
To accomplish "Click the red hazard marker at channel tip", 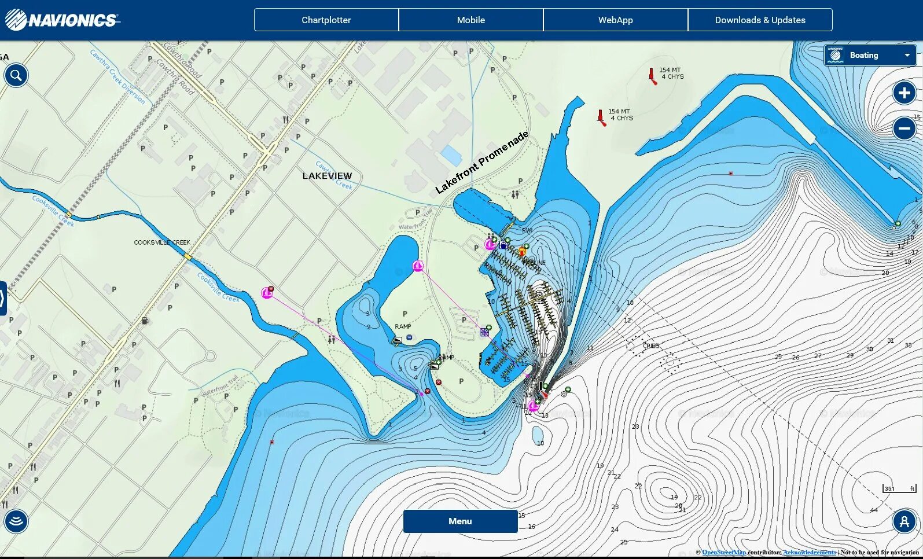I will click(428, 391).
